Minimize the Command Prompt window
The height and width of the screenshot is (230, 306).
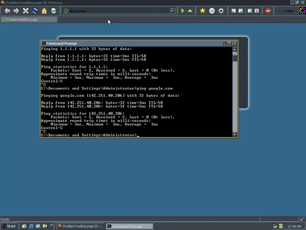[224, 43]
